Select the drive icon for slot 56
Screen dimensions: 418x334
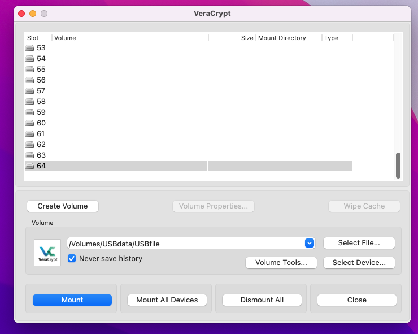(x=29, y=80)
